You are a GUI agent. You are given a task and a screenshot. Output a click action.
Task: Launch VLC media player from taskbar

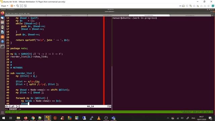pos(99,118)
